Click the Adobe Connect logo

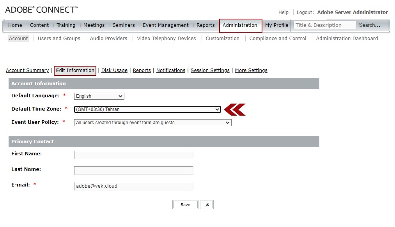click(42, 10)
